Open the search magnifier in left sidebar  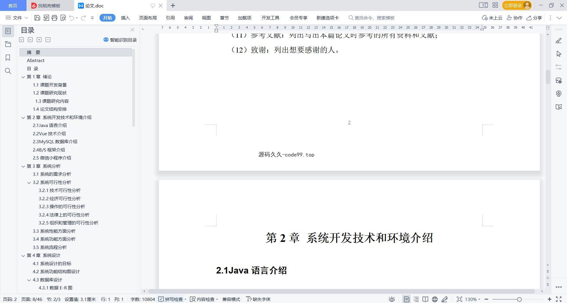8,71
